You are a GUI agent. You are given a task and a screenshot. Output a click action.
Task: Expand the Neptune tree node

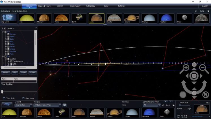pyautogui.click(x=6, y=52)
